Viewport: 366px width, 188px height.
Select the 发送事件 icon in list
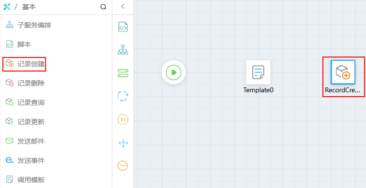click(10, 160)
